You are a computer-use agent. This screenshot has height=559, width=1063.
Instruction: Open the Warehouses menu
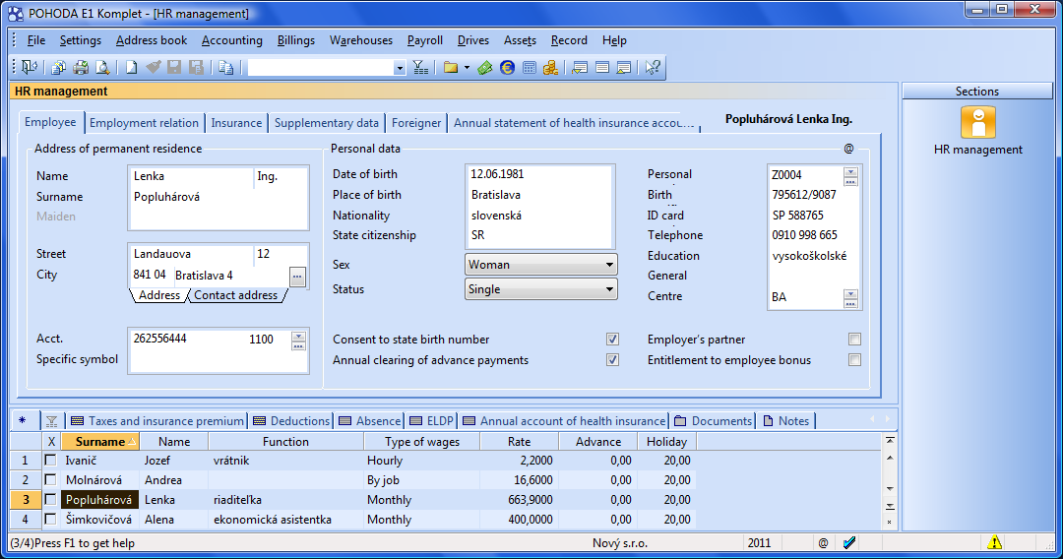(360, 40)
